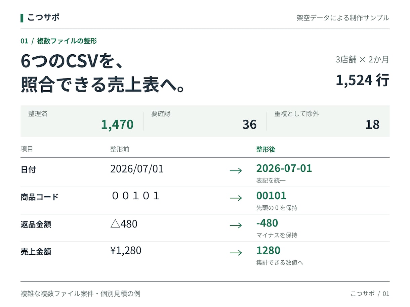This screenshot has height=307, width=410.
Task: Click the 日付 row label
Action: pyautogui.click(x=28, y=170)
